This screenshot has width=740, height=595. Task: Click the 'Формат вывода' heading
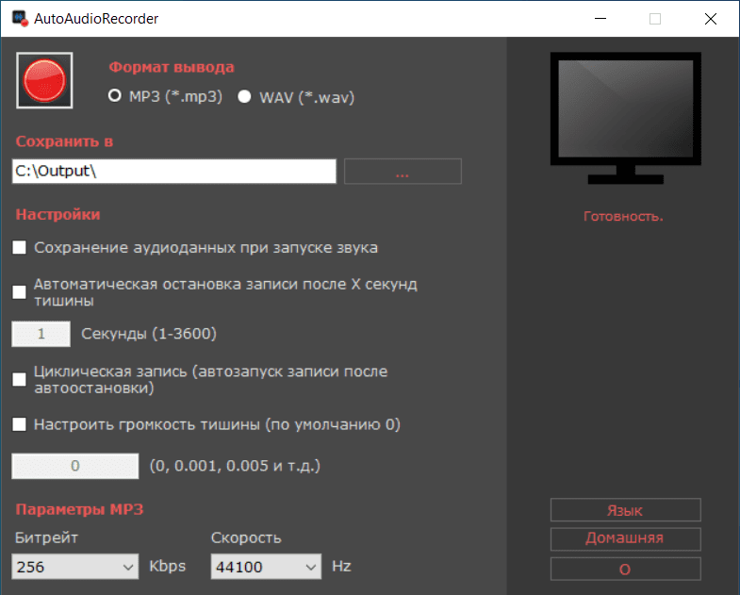172,67
